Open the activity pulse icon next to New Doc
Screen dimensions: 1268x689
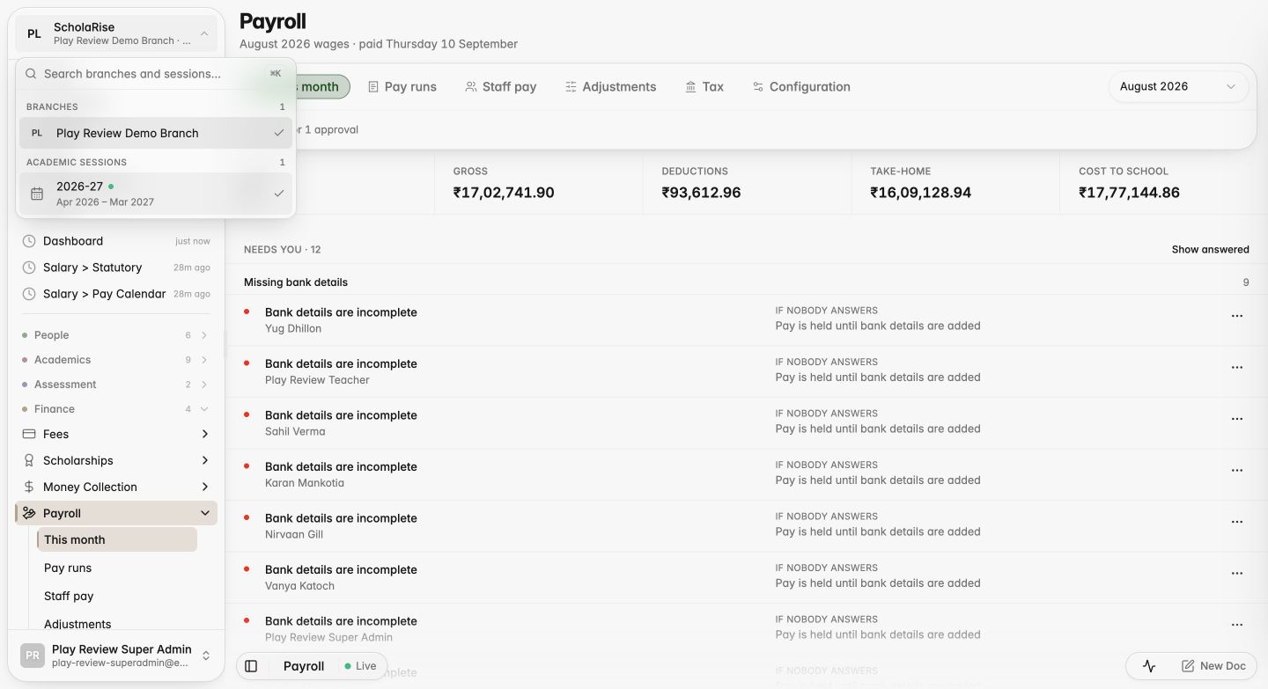click(1149, 666)
